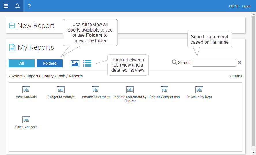Click the My Reports document icon
The height and width of the screenshot is (155, 256).
(x=12, y=47)
